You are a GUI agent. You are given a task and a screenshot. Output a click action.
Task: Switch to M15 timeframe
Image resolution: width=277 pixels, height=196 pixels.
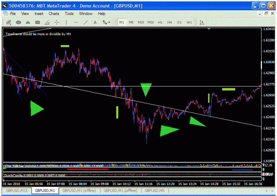[141, 23]
